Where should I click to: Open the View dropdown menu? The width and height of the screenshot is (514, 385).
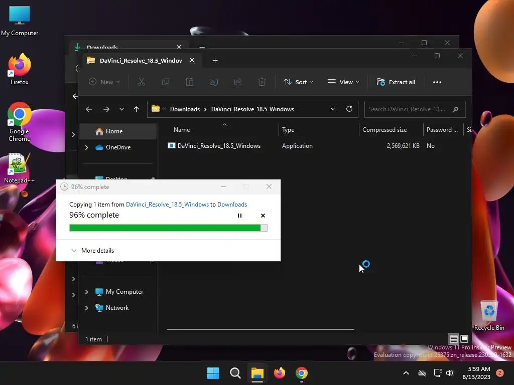pos(343,82)
